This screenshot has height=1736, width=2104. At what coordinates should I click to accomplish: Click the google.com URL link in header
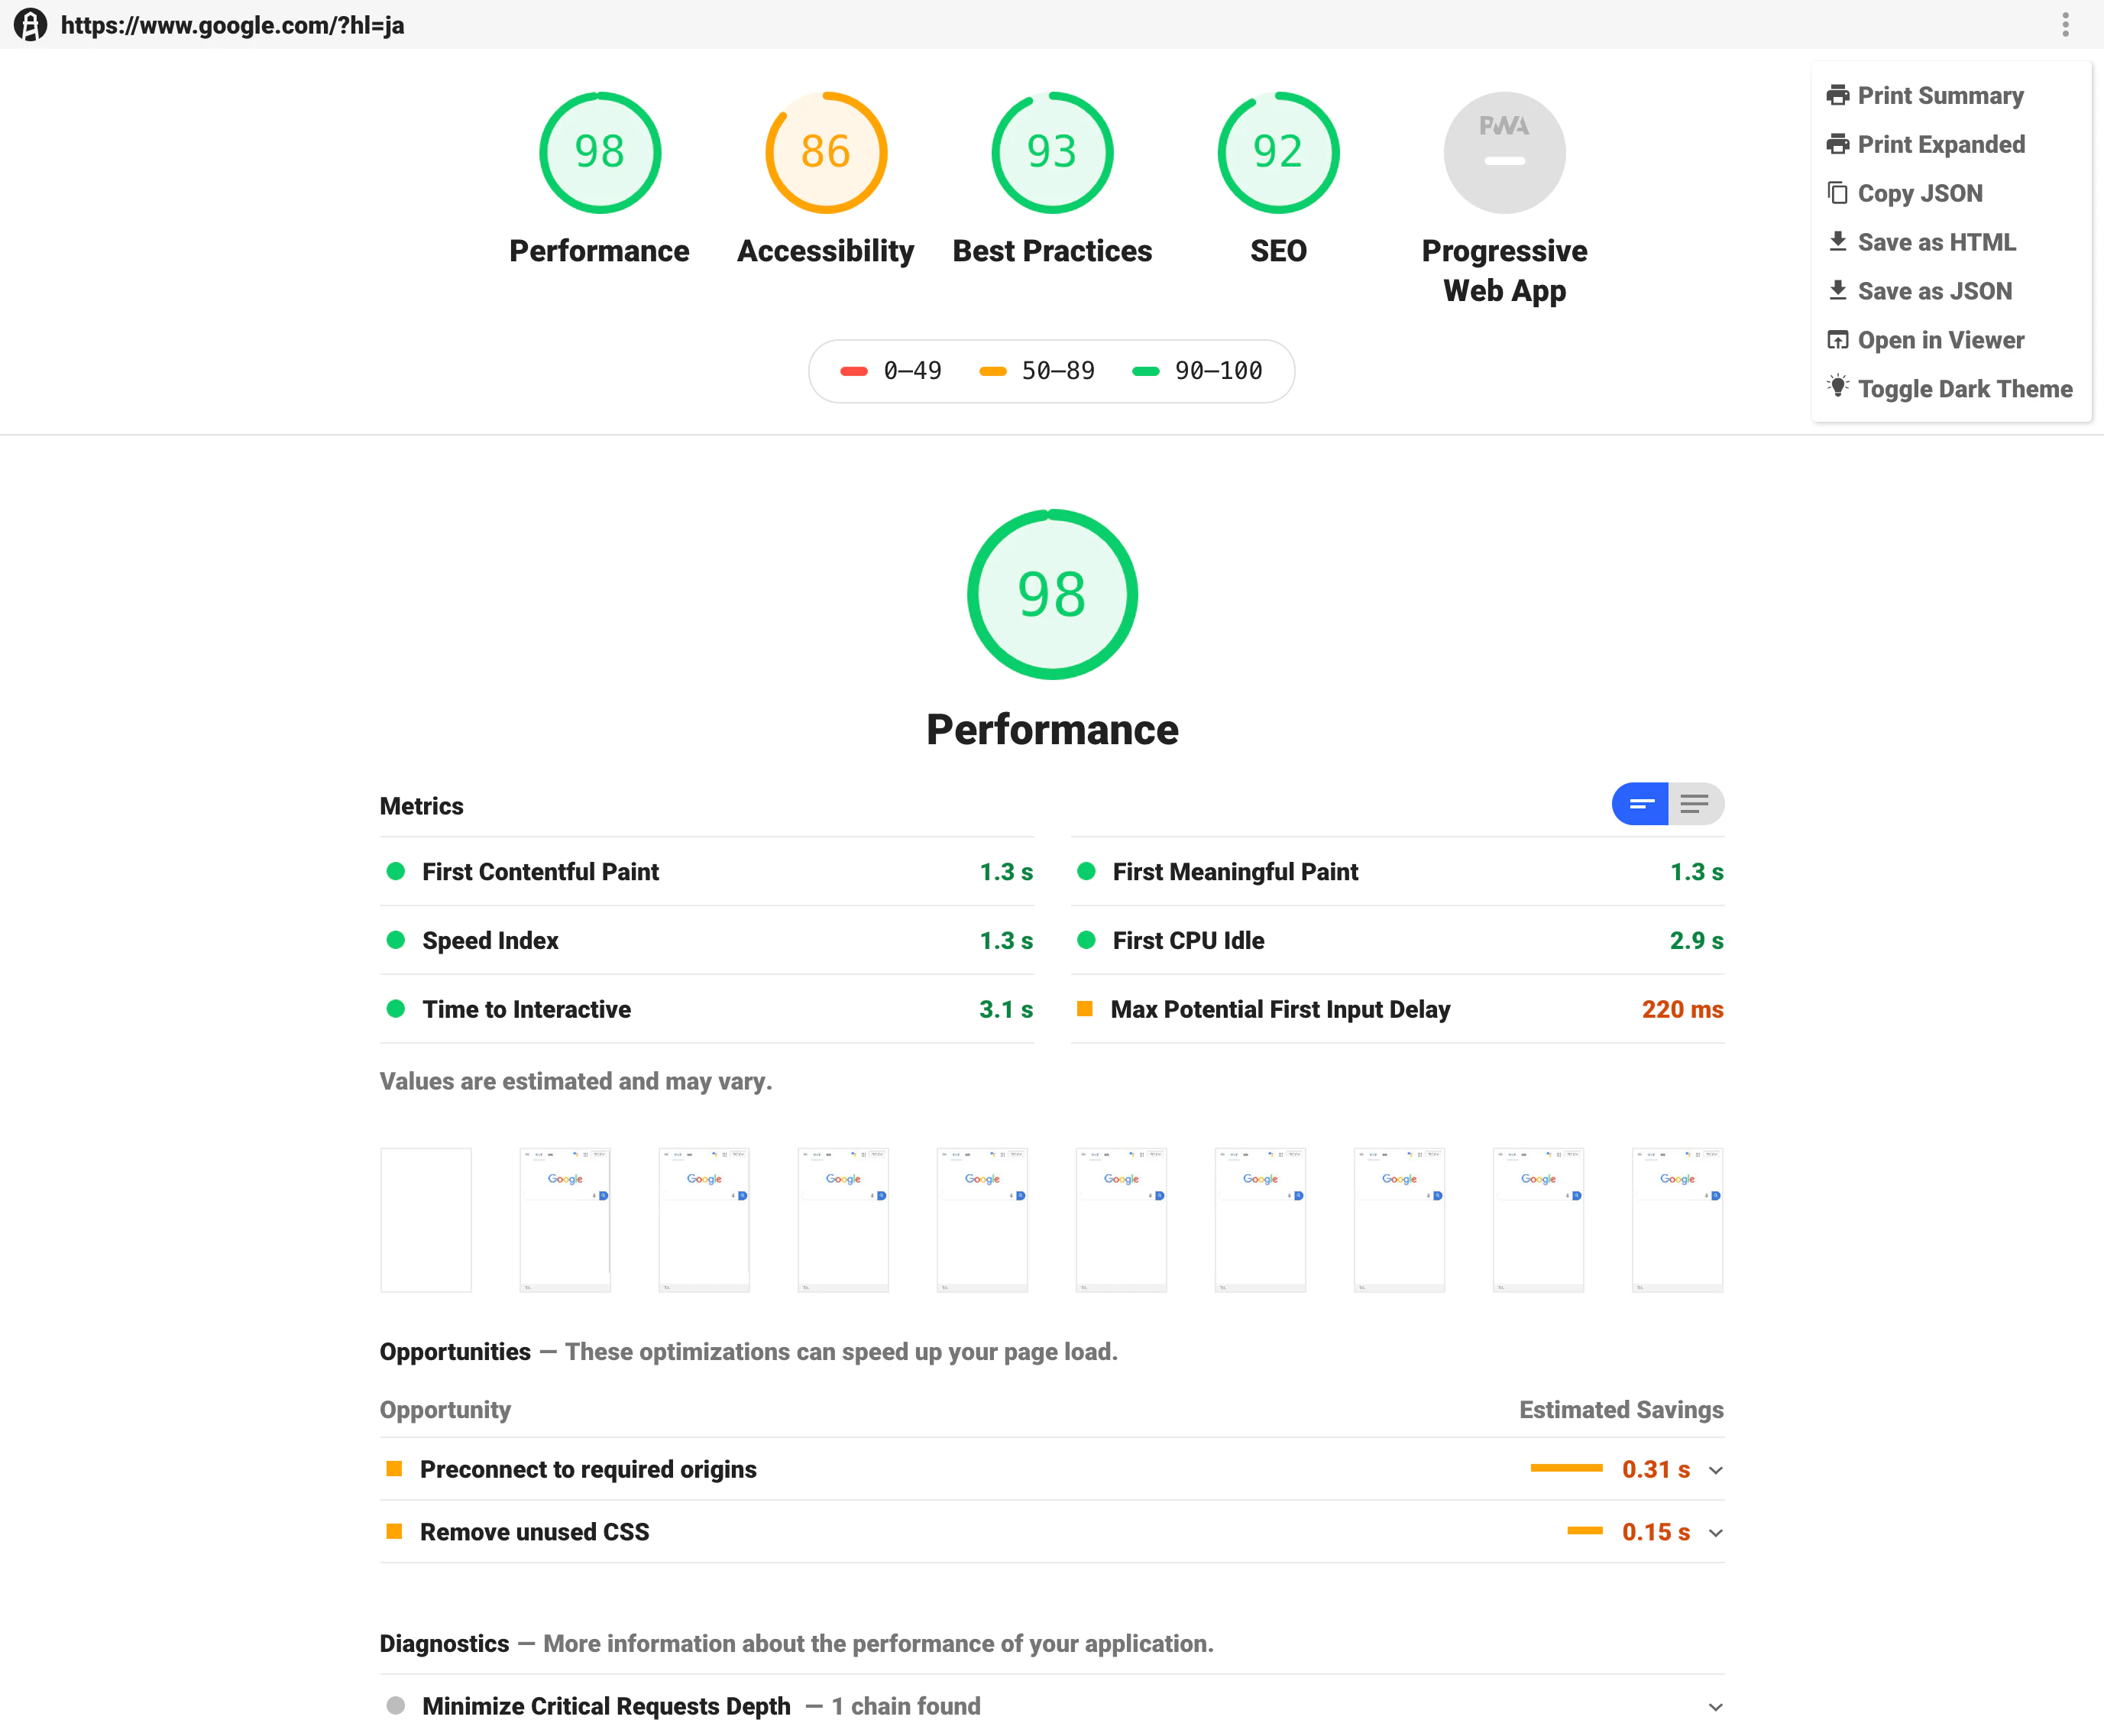click(232, 25)
